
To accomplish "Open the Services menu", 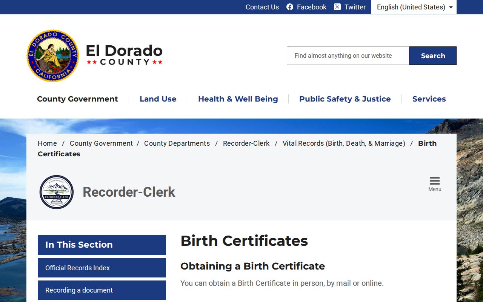I will click(x=429, y=99).
